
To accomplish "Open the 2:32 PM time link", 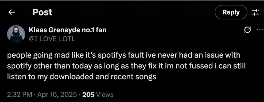I will [20, 95].
